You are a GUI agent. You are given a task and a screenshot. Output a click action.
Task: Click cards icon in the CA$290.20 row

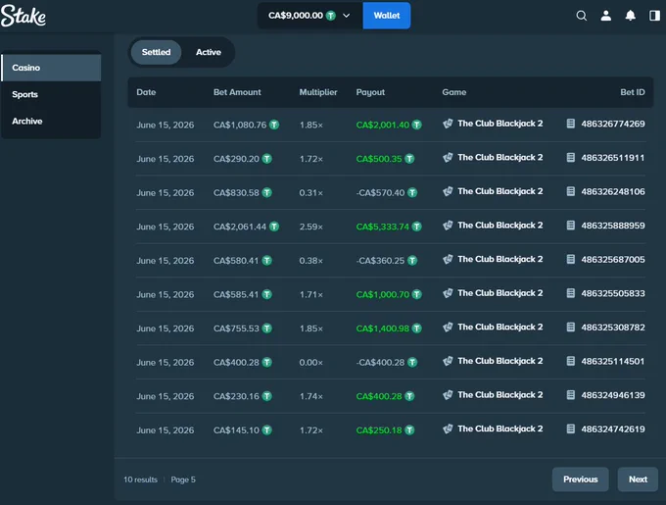(448, 158)
